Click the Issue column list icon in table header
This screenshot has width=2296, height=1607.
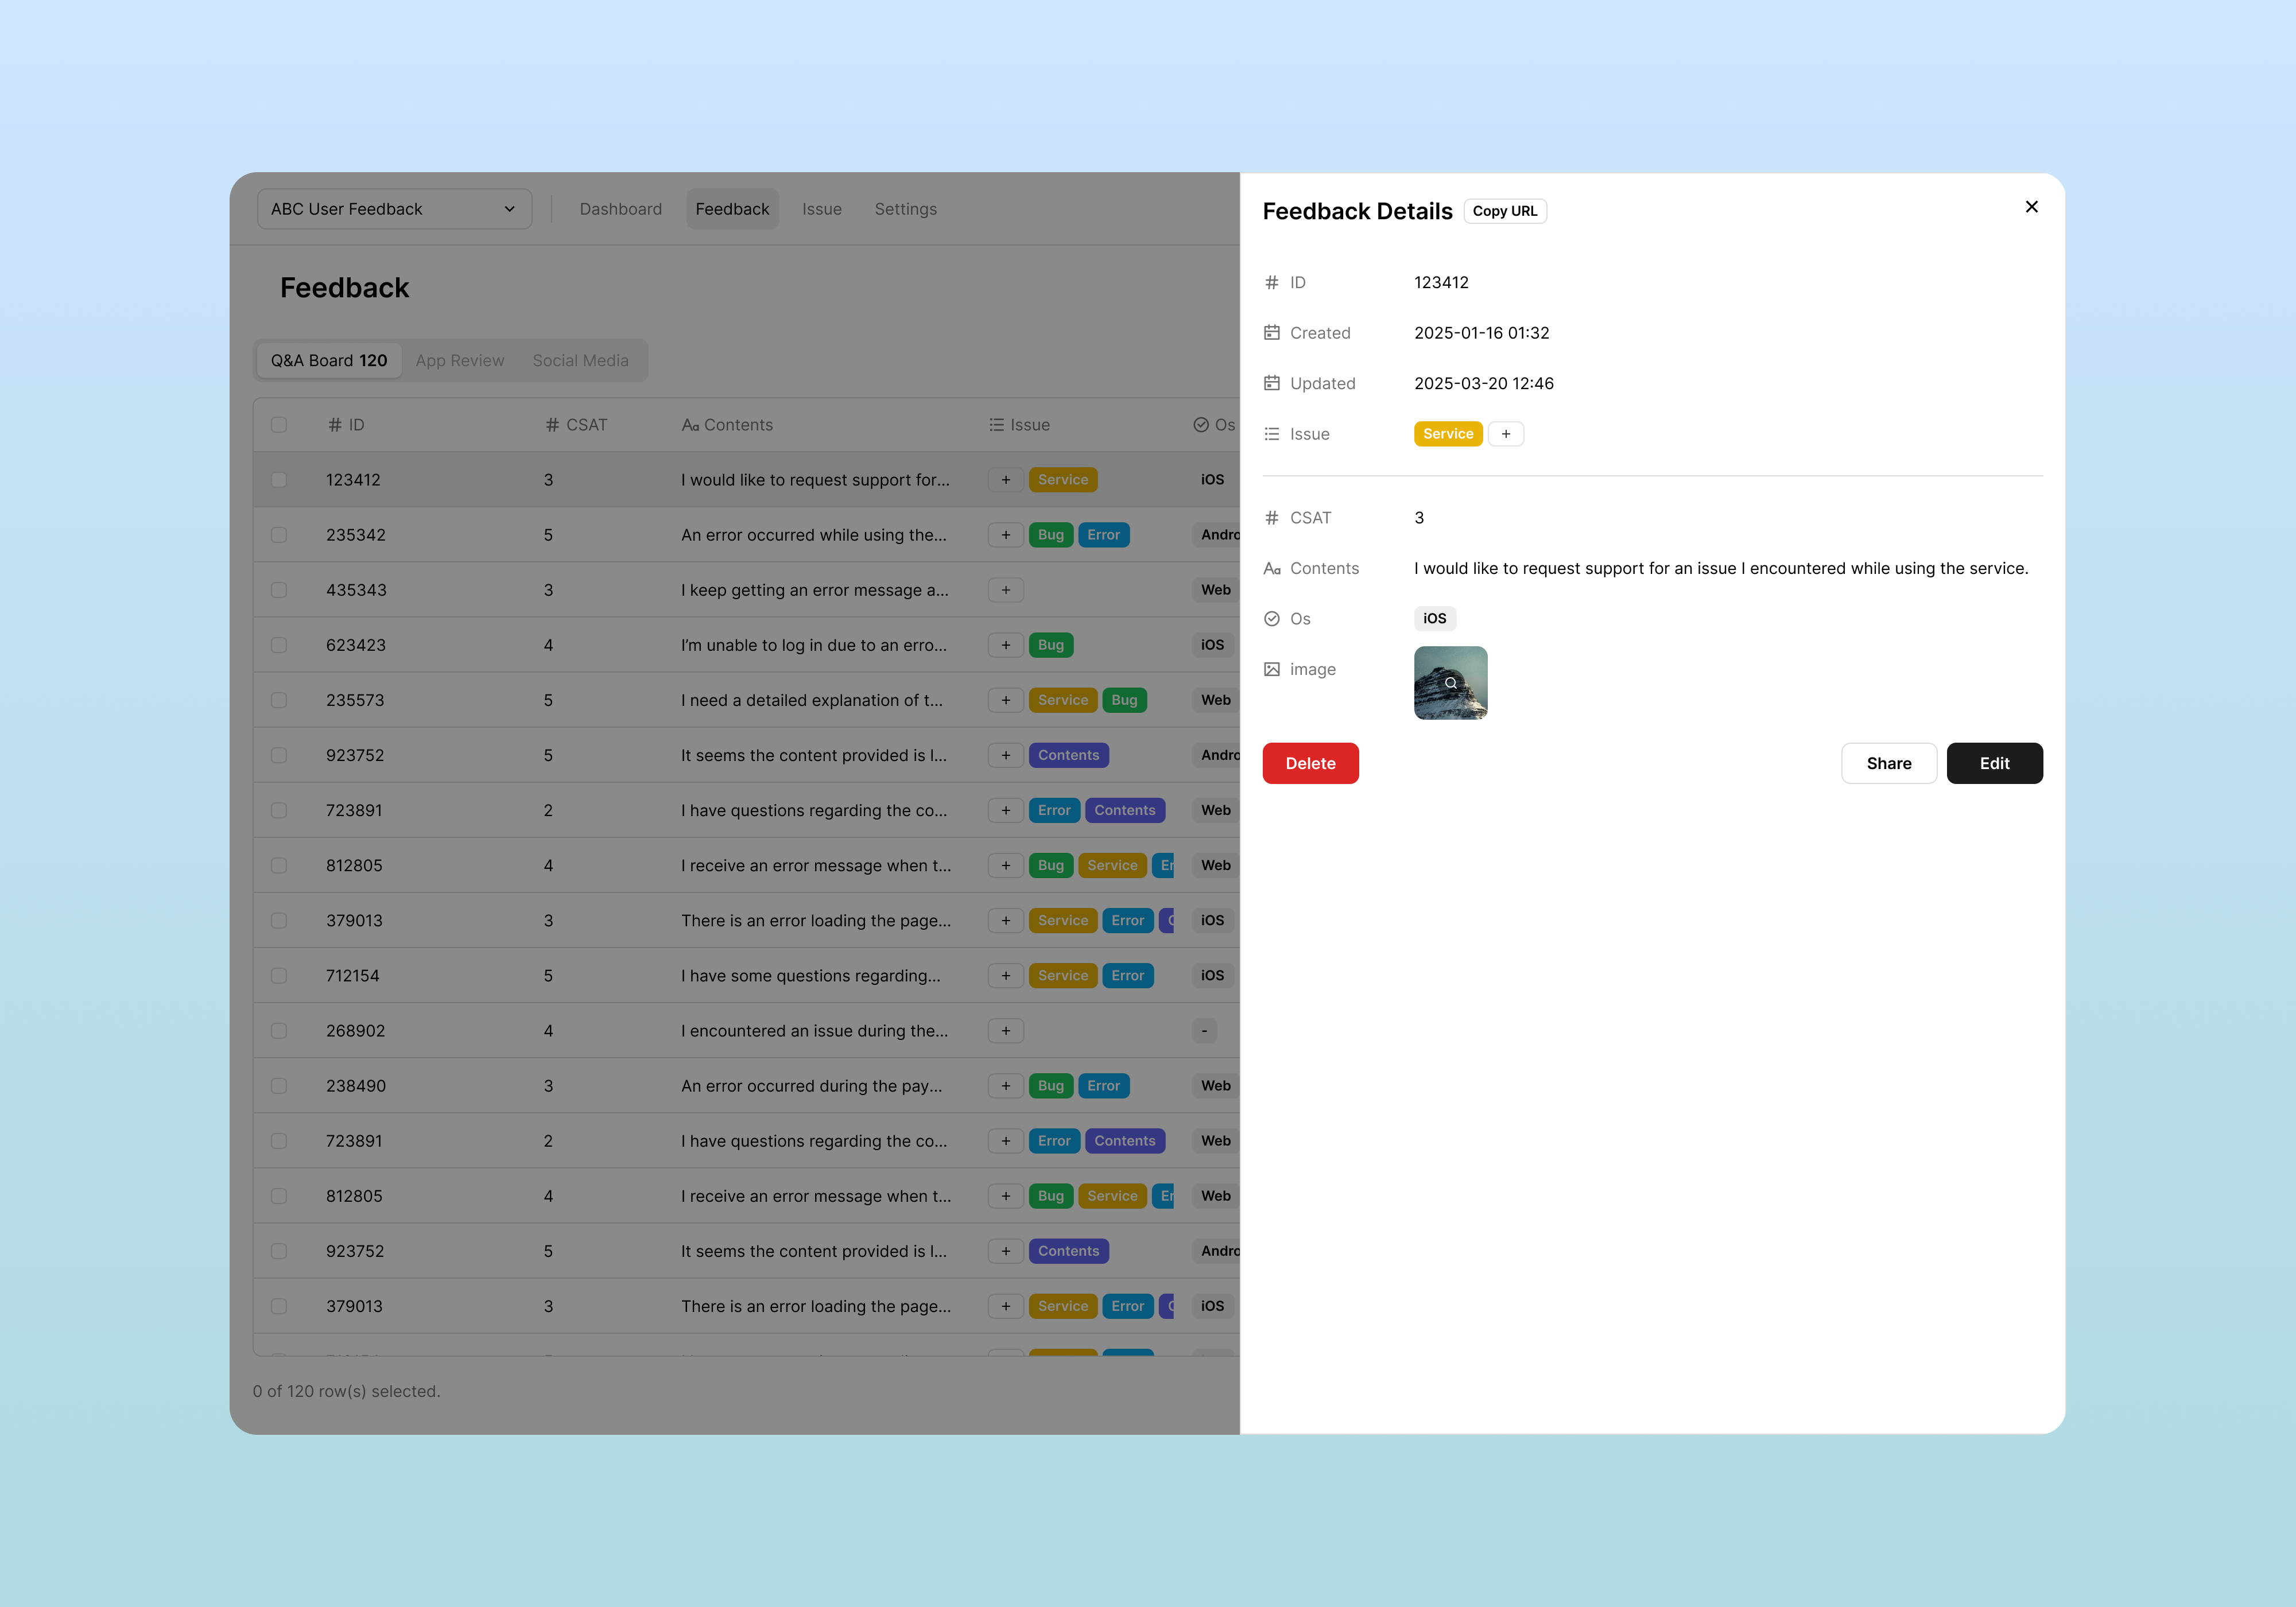tap(996, 425)
